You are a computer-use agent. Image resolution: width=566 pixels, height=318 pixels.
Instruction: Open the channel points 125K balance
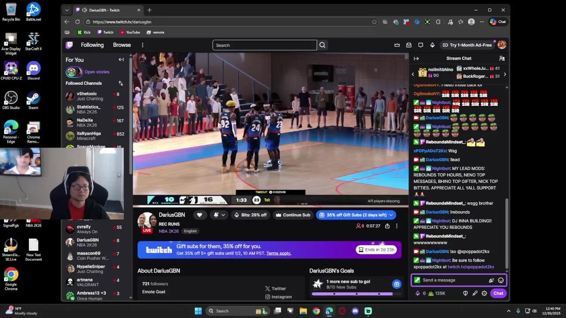(x=437, y=293)
